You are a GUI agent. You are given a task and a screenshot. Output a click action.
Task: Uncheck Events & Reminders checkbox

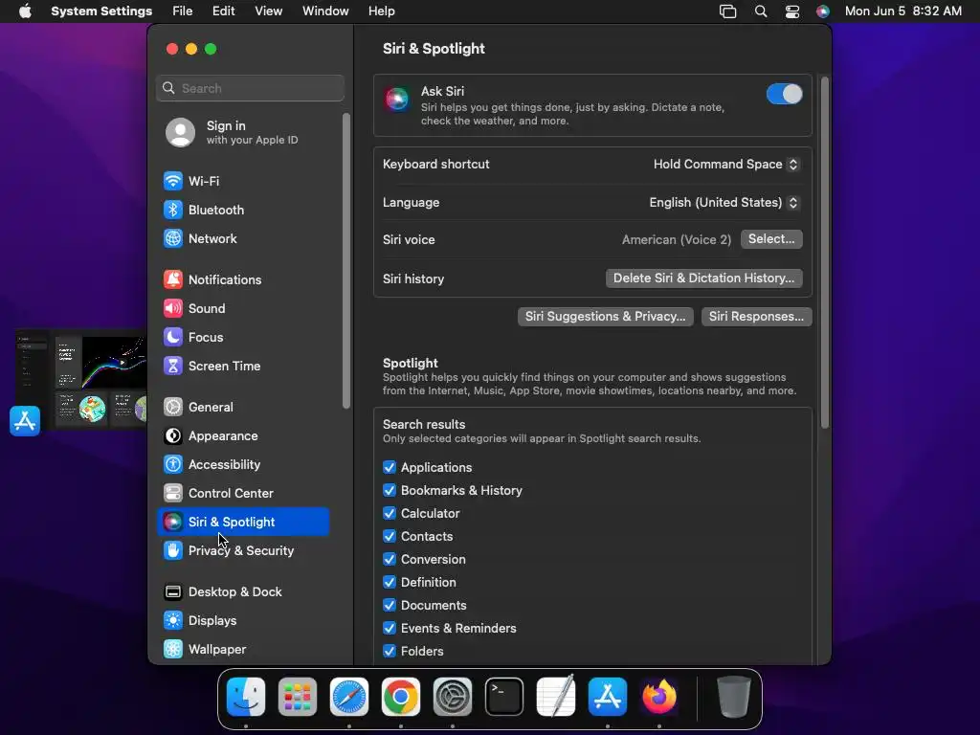click(x=390, y=628)
